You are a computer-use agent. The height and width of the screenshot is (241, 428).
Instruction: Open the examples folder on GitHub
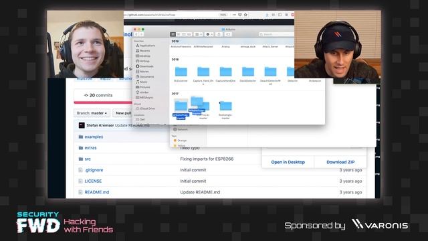(x=94, y=137)
